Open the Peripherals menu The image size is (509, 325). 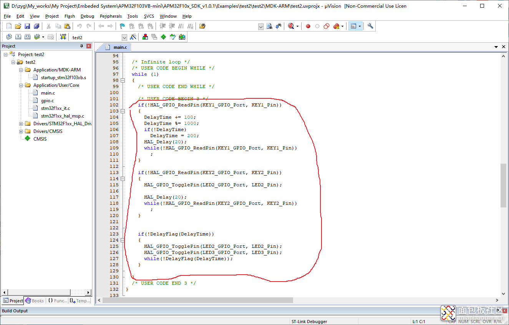(111, 16)
